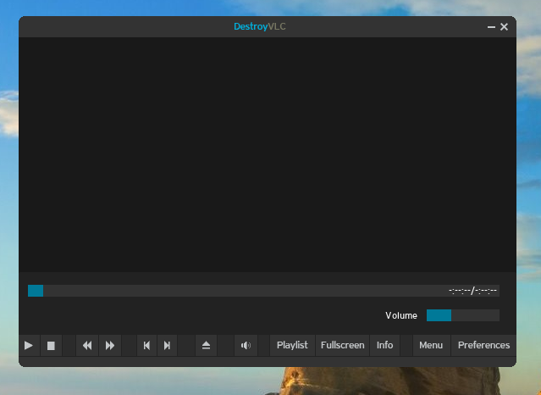Start playback with the Play button
Image resolution: width=541 pixels, height=395 pixels.
(x=30, y=345)
